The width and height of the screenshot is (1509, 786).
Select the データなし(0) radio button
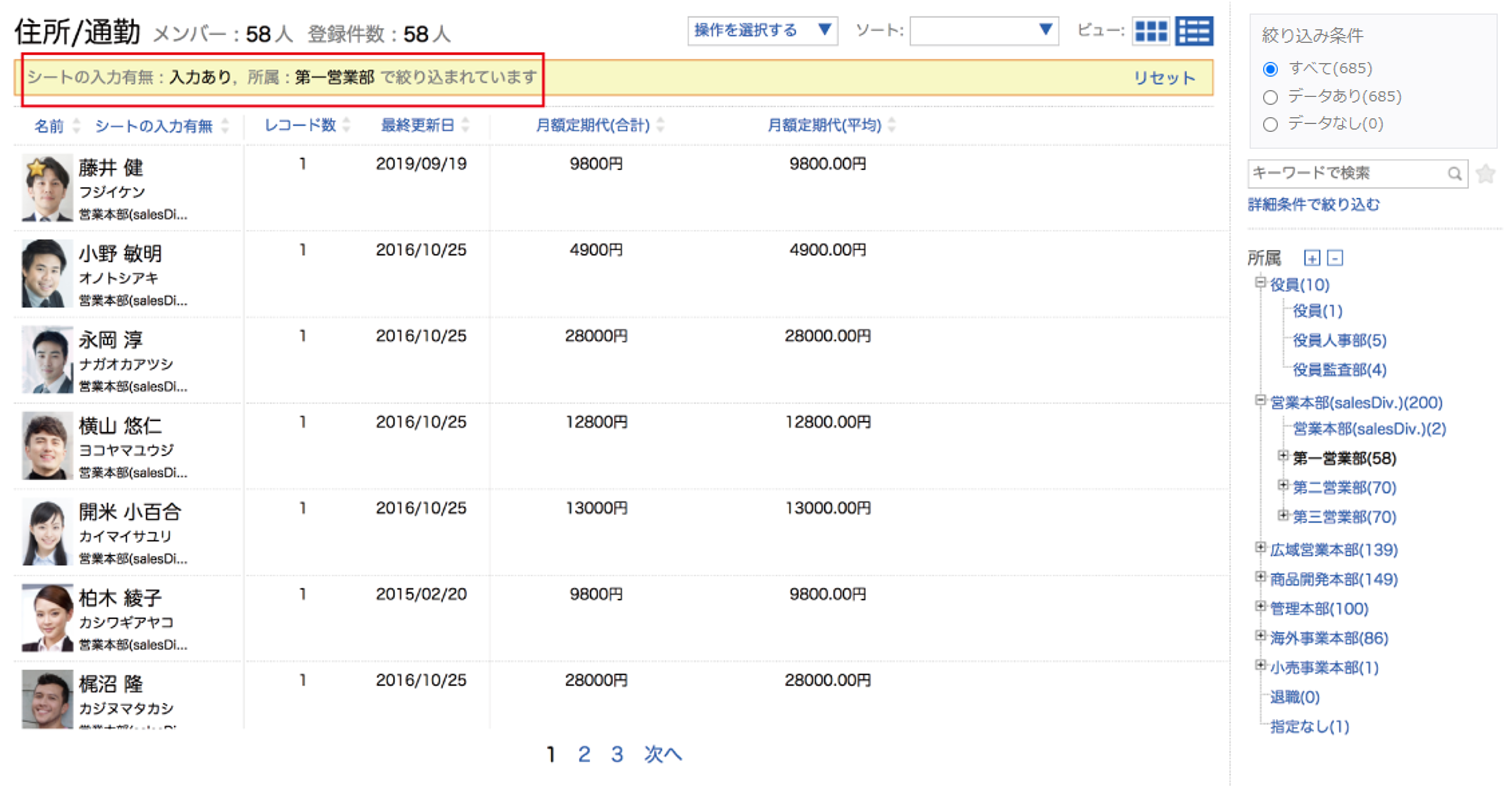(1270, 125)
